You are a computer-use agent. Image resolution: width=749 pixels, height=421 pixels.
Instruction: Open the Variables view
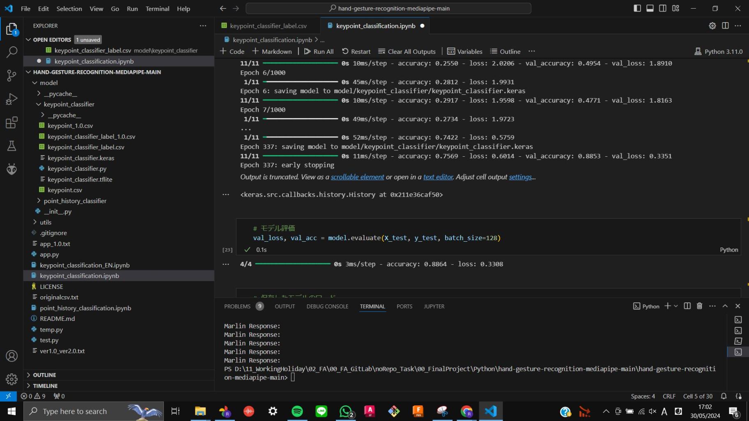point(465,51)
